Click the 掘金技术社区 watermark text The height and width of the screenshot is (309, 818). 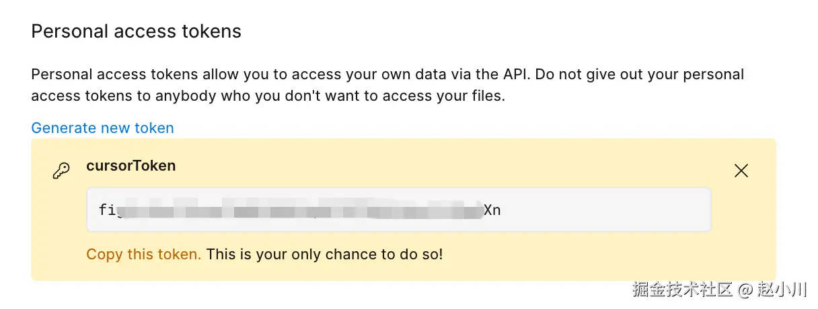click(681, 290)
